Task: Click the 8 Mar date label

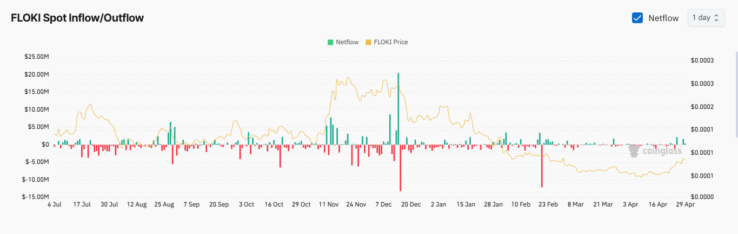Action: (x=575, y=205)
